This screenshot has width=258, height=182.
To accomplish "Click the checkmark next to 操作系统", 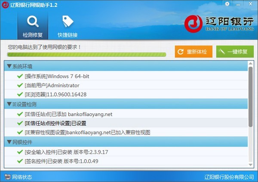I will pos(20,76).
